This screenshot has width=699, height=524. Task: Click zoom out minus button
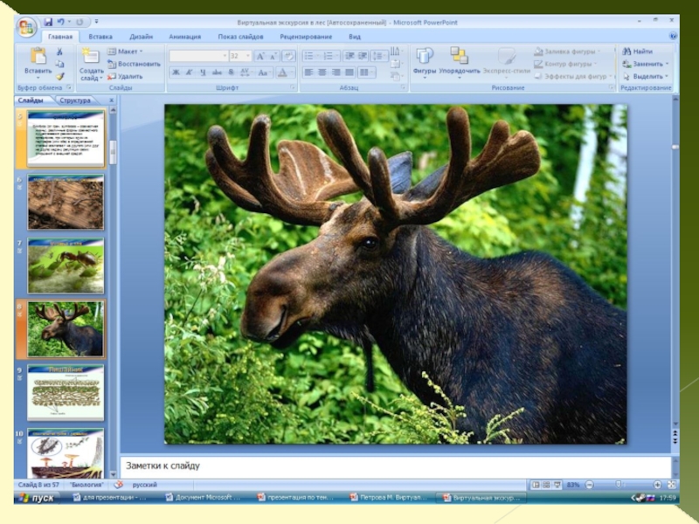click(x=589, y=485)
